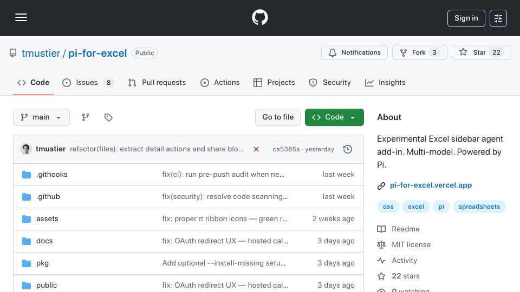Select the oss topic tag
Screen dimensions: 520x292
(388, 207)
